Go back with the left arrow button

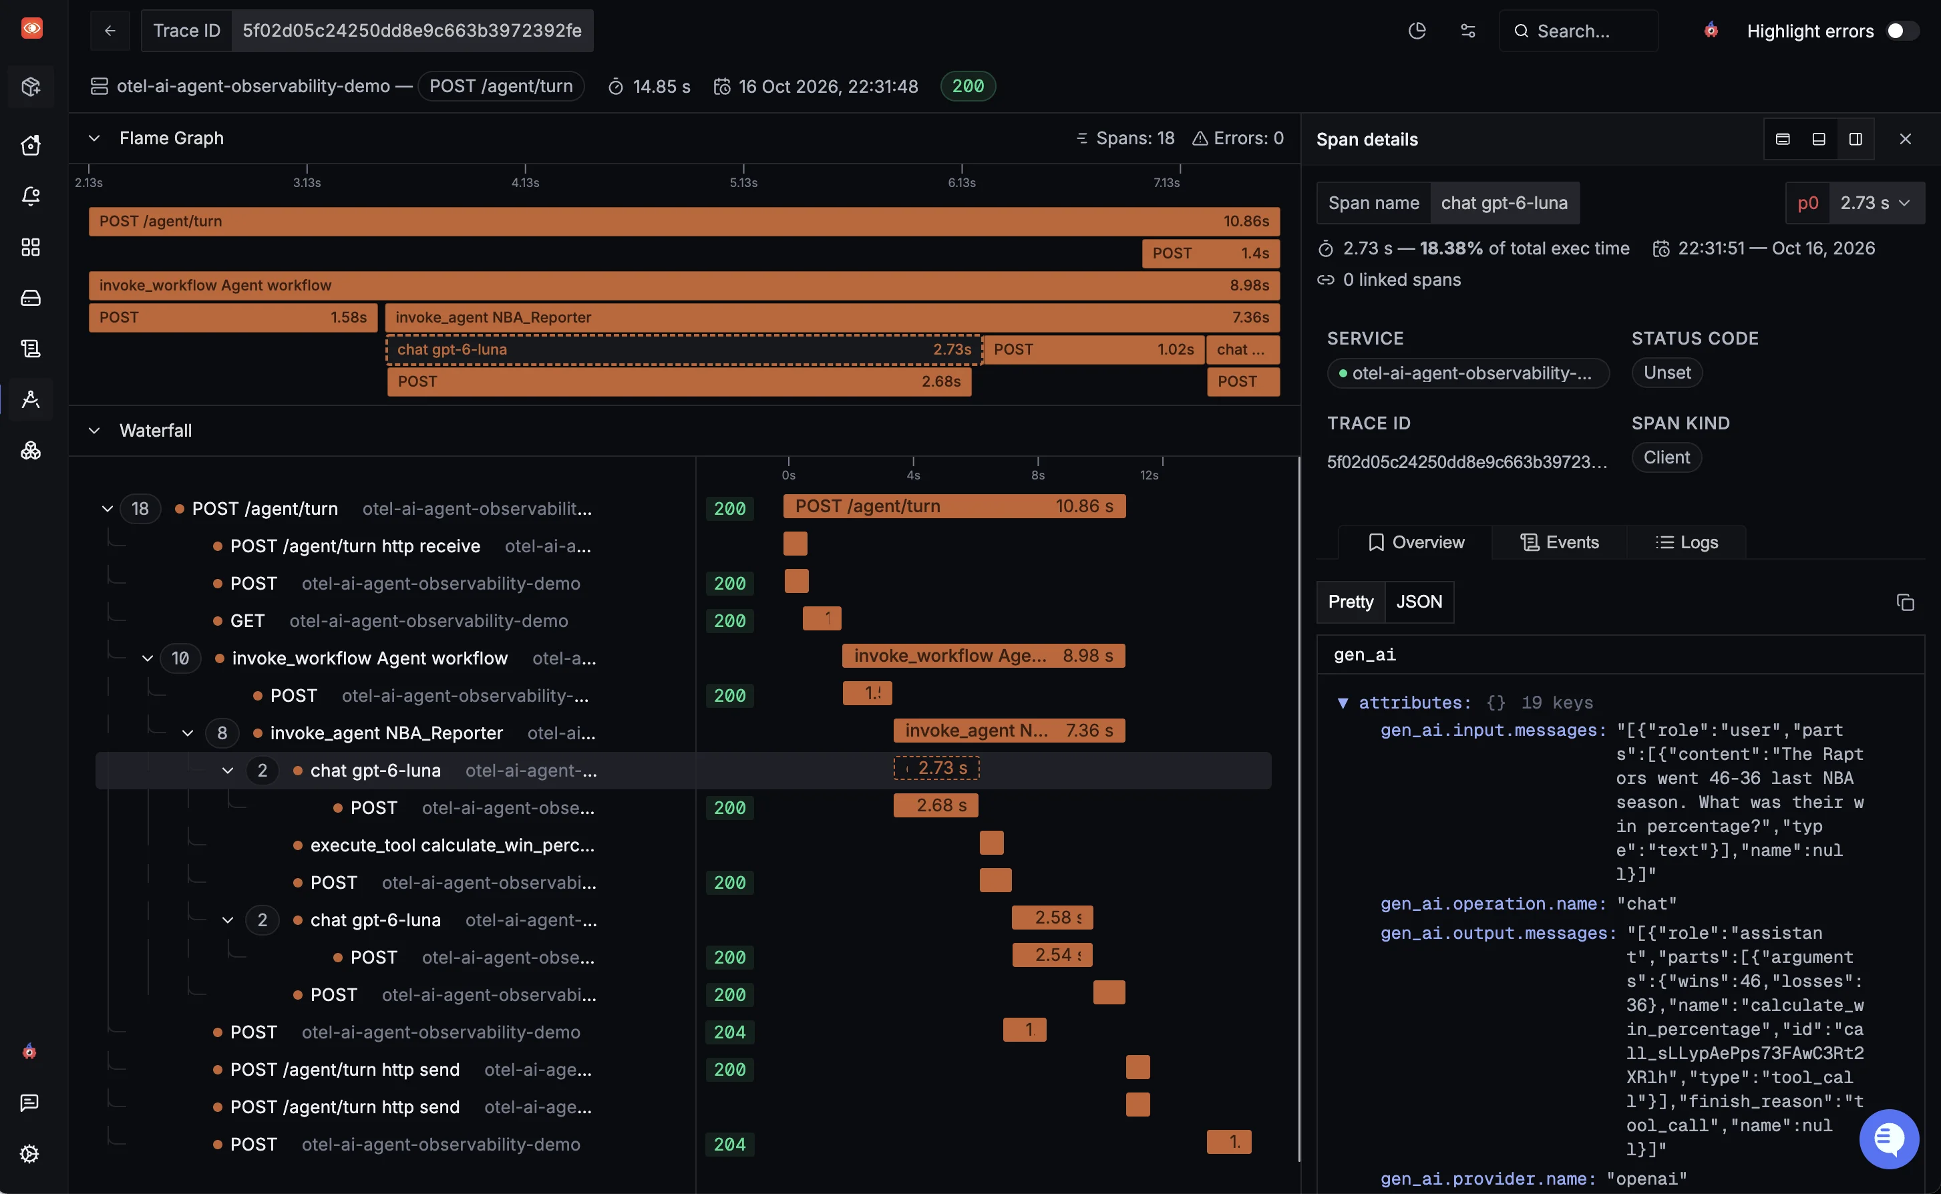[x=111, y=31]
